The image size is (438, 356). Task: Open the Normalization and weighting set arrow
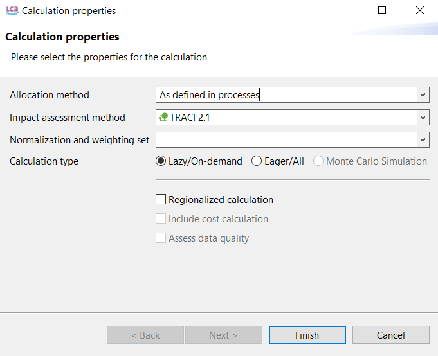[x=423, y=139]
